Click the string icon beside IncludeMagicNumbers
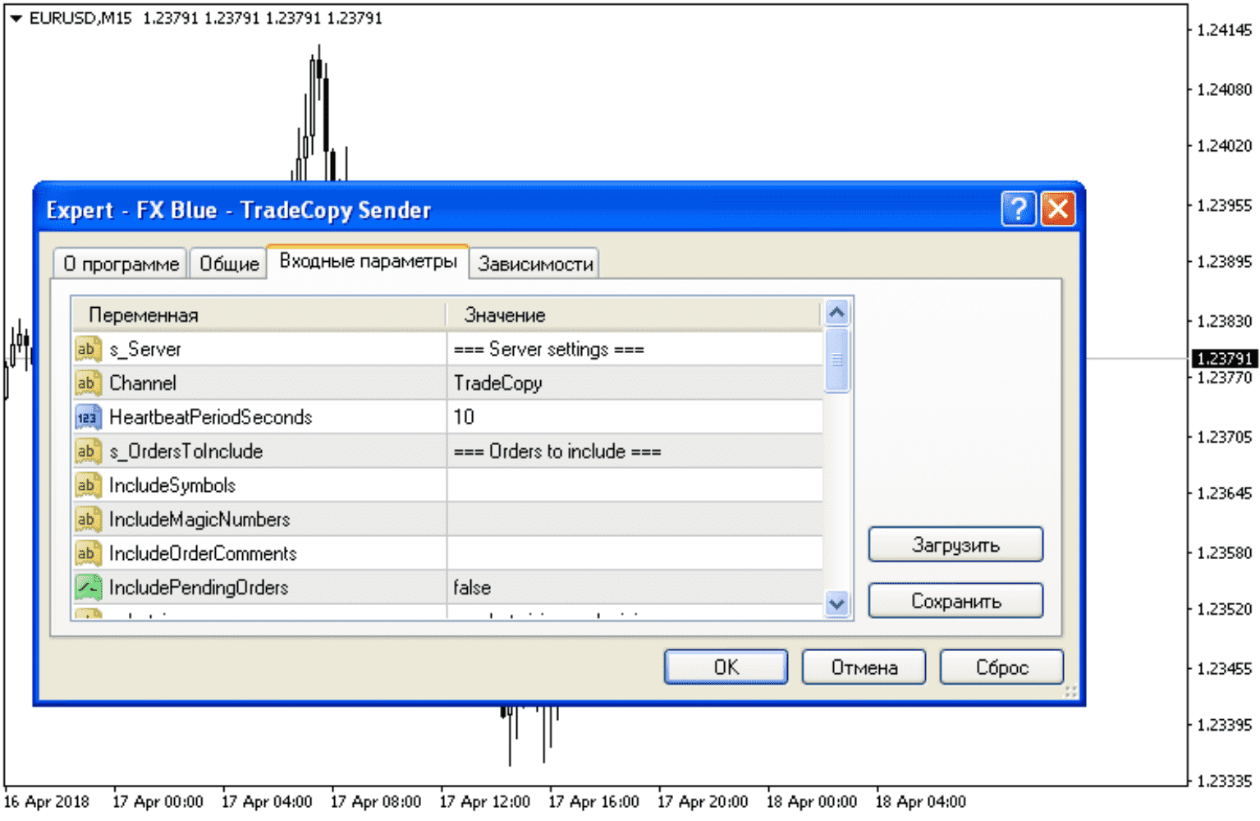 (x=88, y=519)
